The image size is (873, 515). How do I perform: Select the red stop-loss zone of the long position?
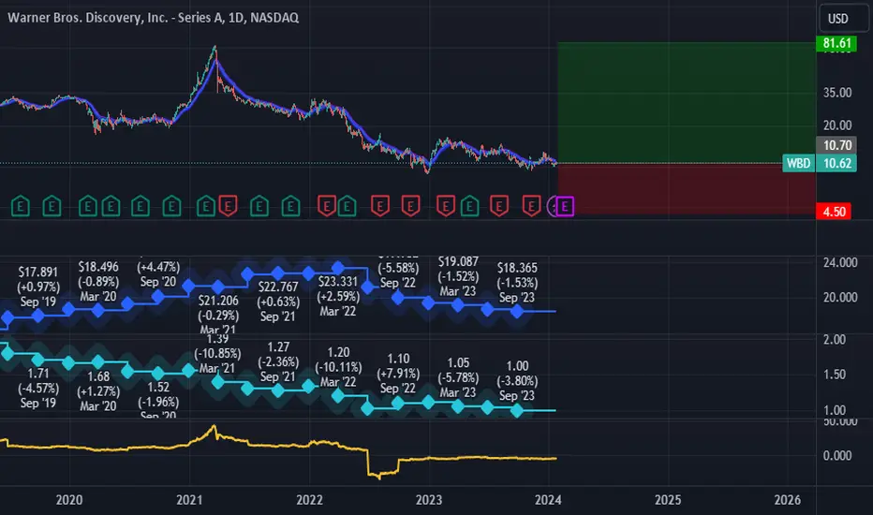[687, 189]
